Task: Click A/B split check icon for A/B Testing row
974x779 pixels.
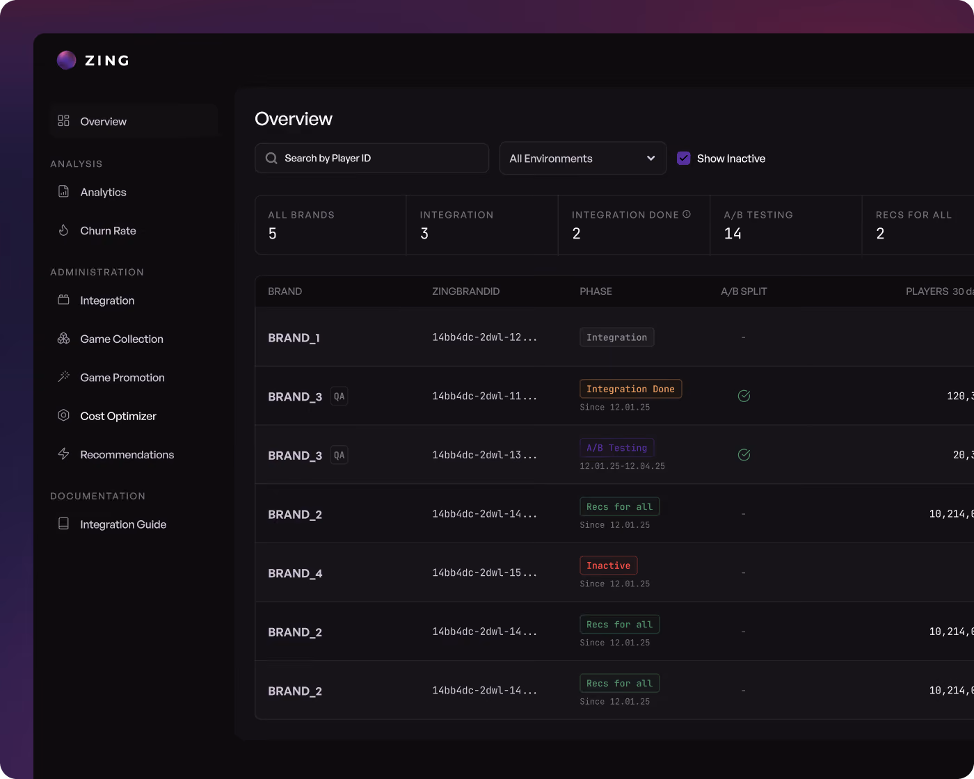Action: pos(744,455)
